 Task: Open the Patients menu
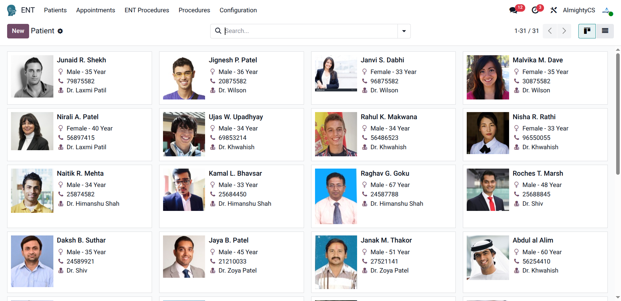(55, 10)
